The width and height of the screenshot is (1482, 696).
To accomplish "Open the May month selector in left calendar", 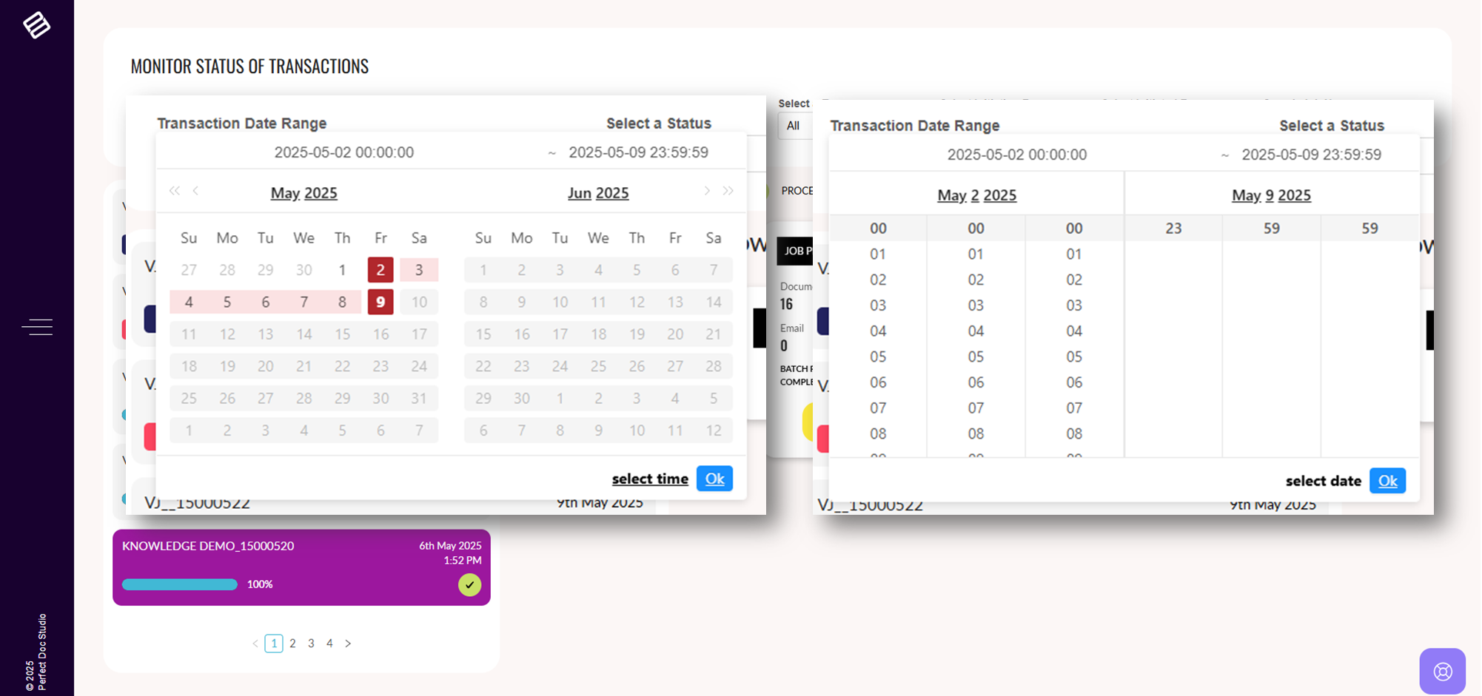I will coord(285,193).
